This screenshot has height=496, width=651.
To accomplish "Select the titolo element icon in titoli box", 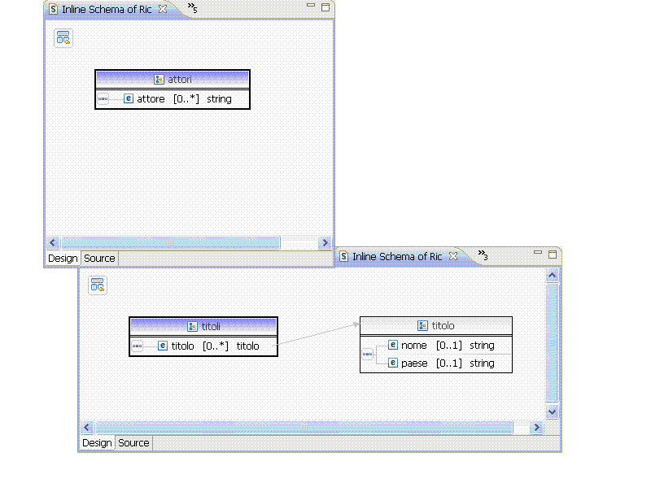I will (162, 346).
